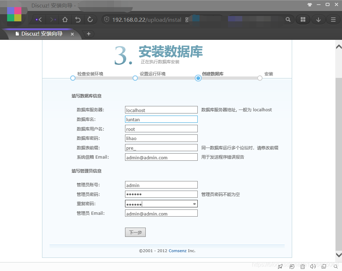
Task: Open the Comsenz link in footer
Action: (177, 251)
